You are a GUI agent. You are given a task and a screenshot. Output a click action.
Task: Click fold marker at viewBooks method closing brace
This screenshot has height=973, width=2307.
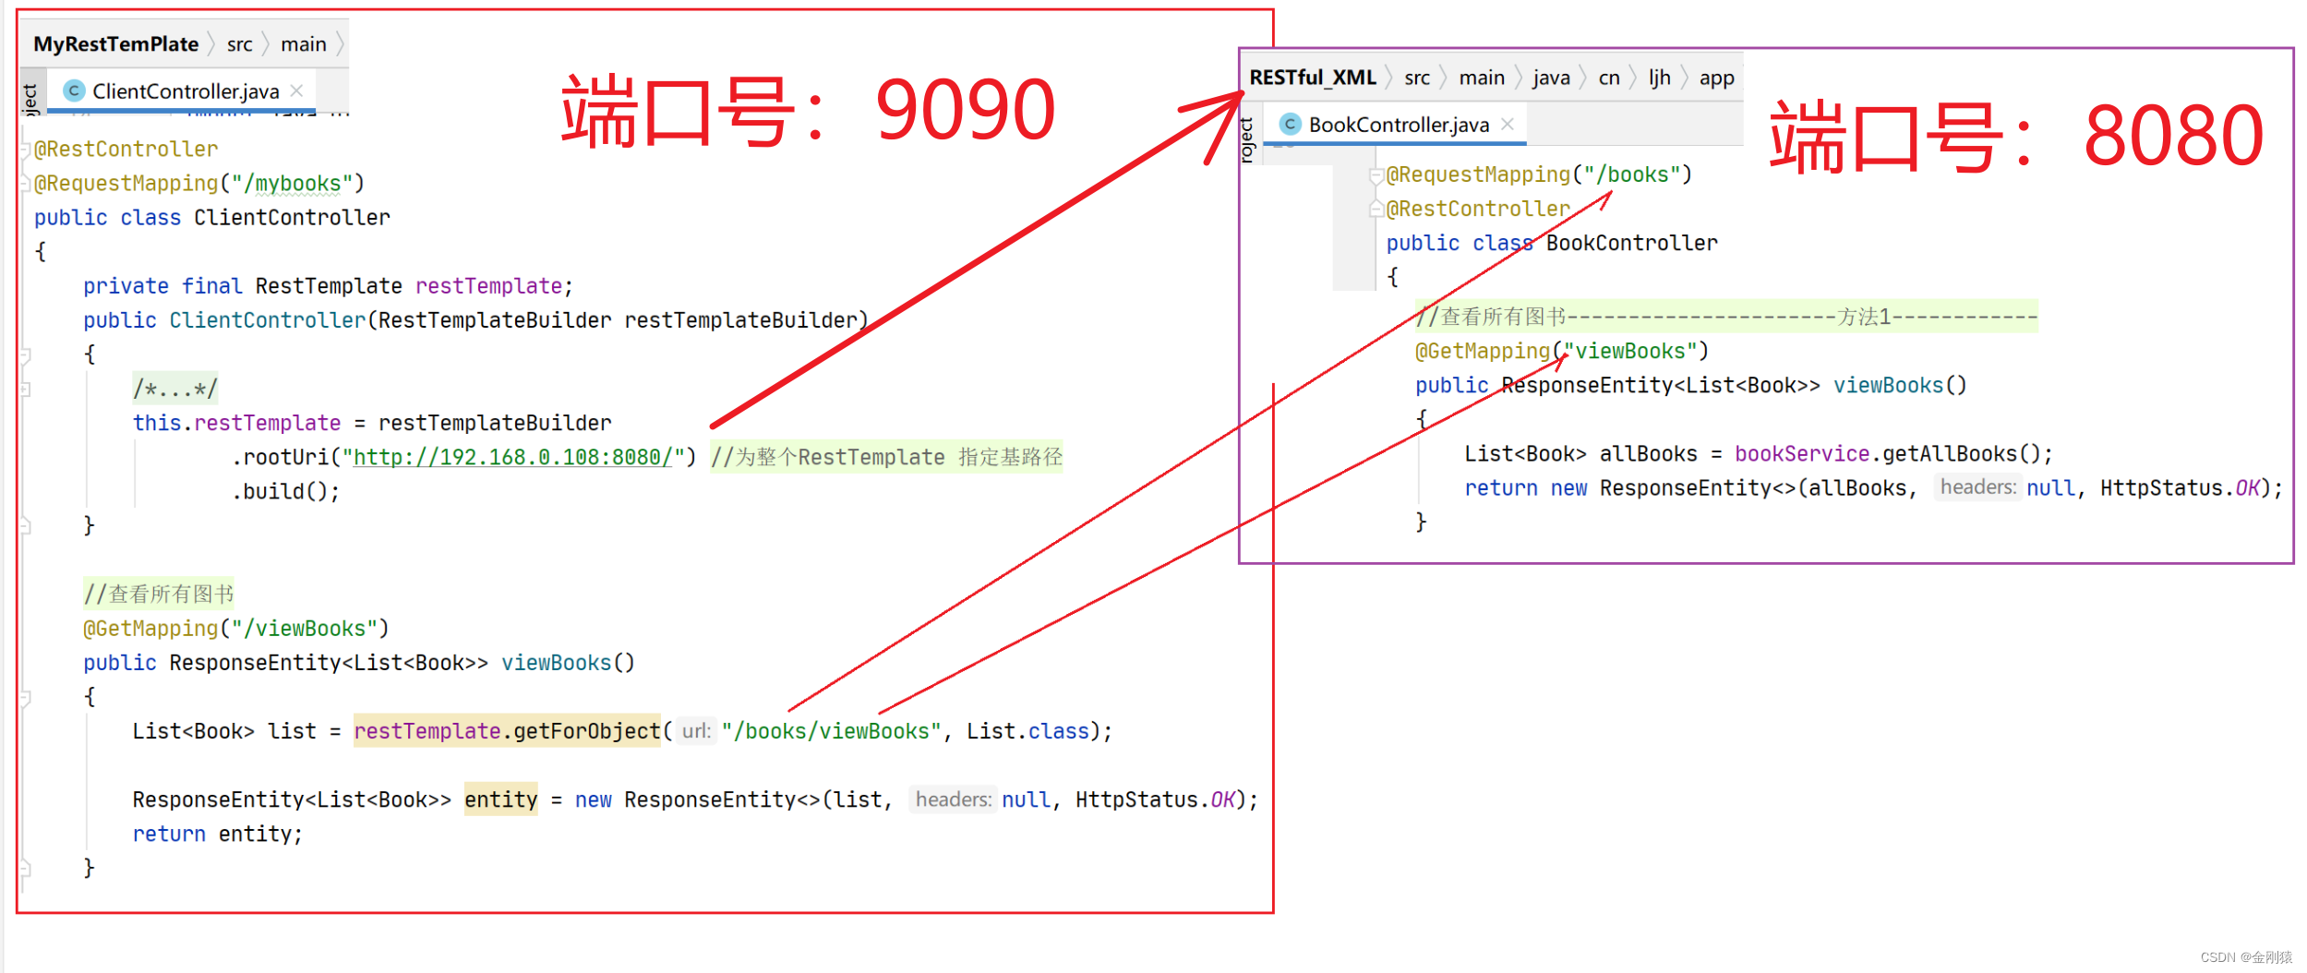coord(26,868)
